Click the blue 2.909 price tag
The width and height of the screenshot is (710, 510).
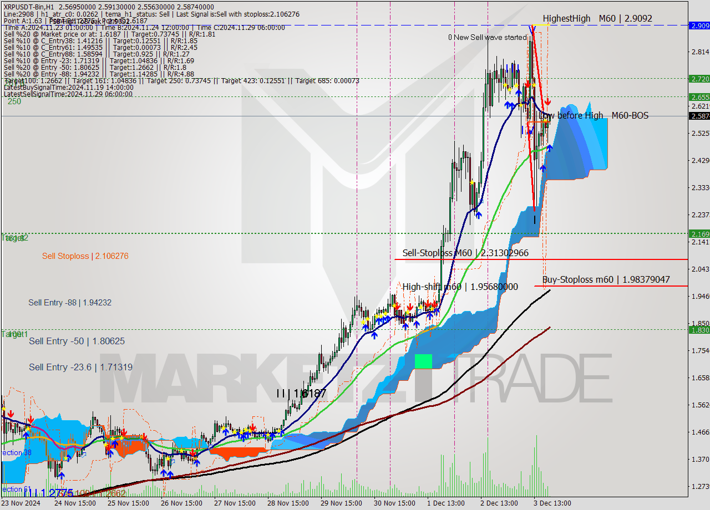[699, 25]
